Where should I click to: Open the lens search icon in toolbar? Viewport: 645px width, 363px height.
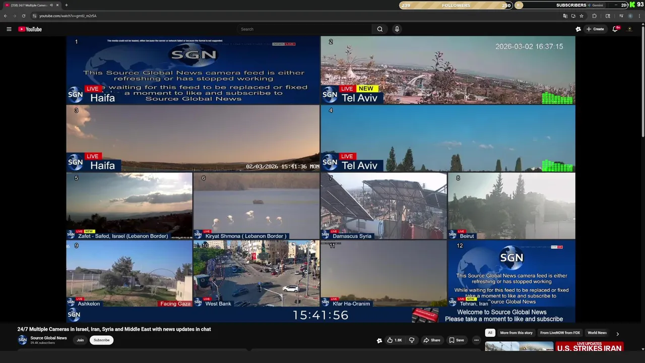pyautogui.click(x=608, y=16)
